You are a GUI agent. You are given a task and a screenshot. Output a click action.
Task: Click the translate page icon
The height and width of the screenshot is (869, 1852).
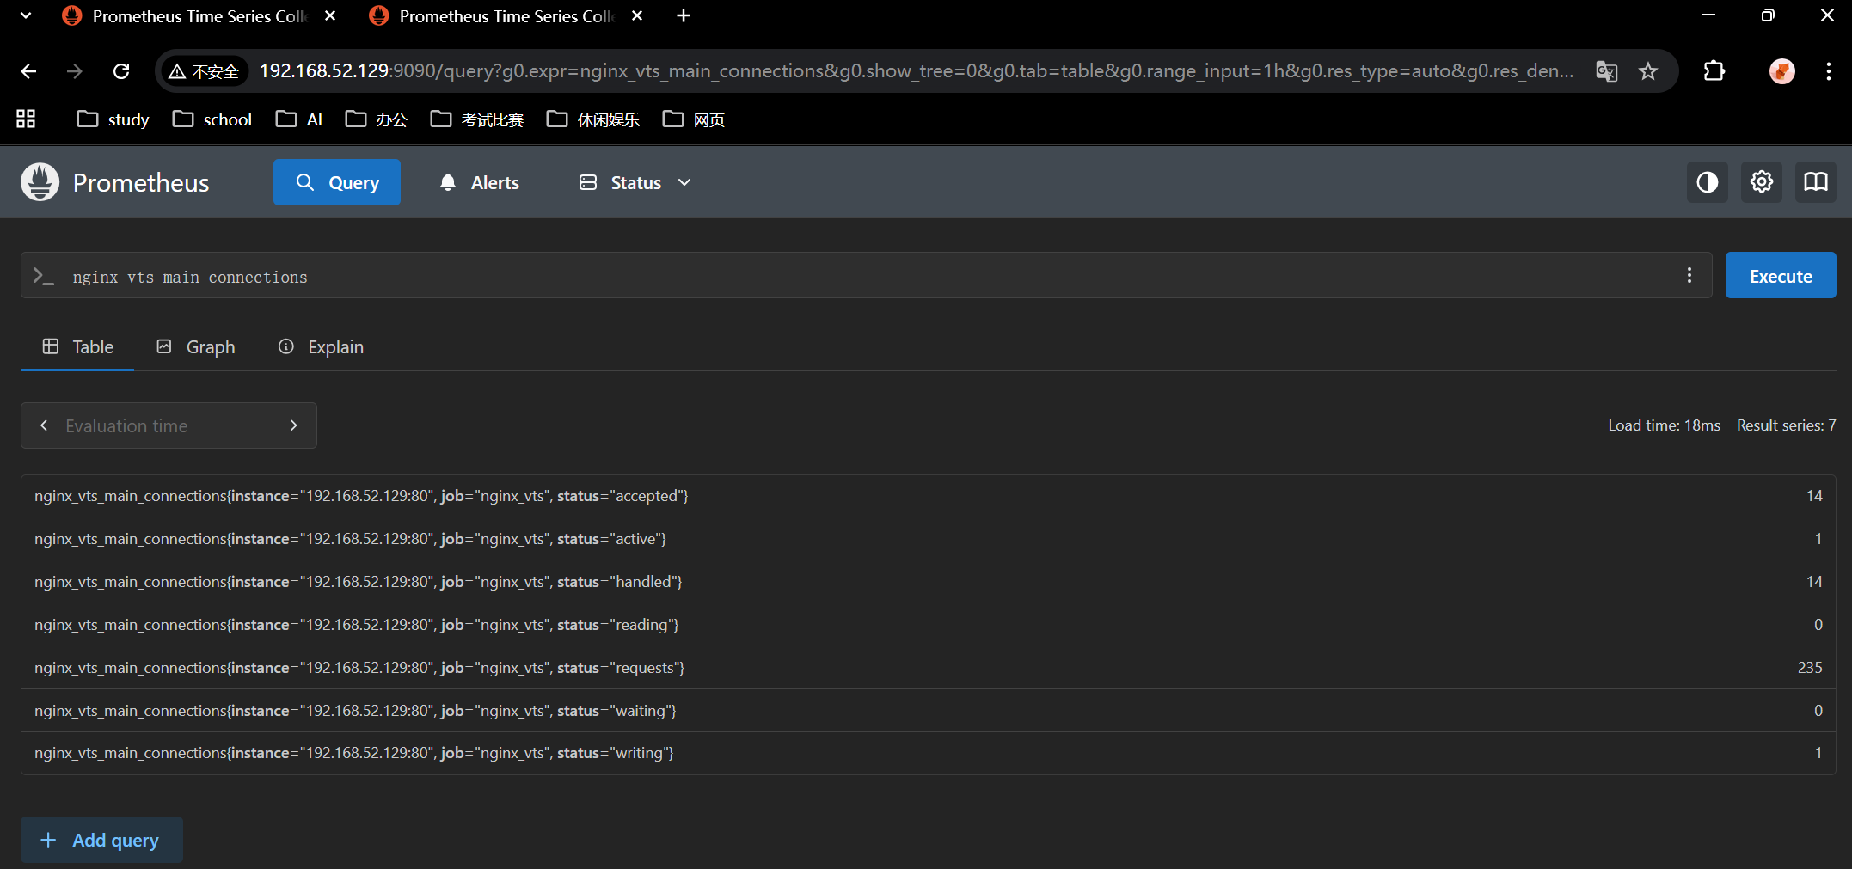(x=1606, y=71)
